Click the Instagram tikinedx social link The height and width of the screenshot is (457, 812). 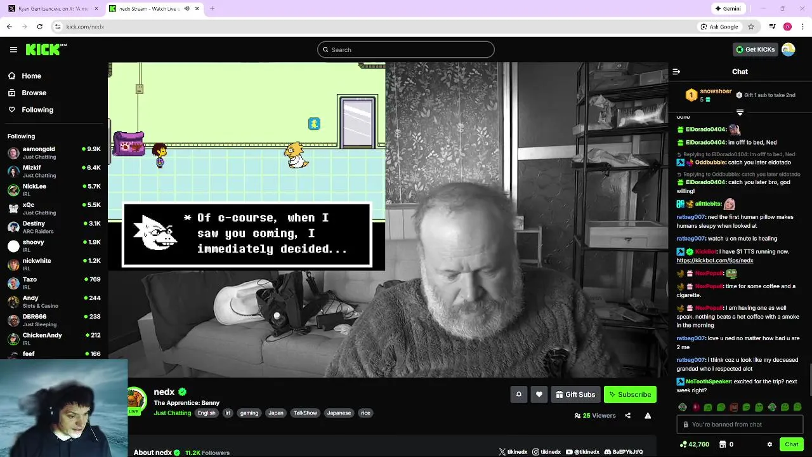tap(546, 452)
